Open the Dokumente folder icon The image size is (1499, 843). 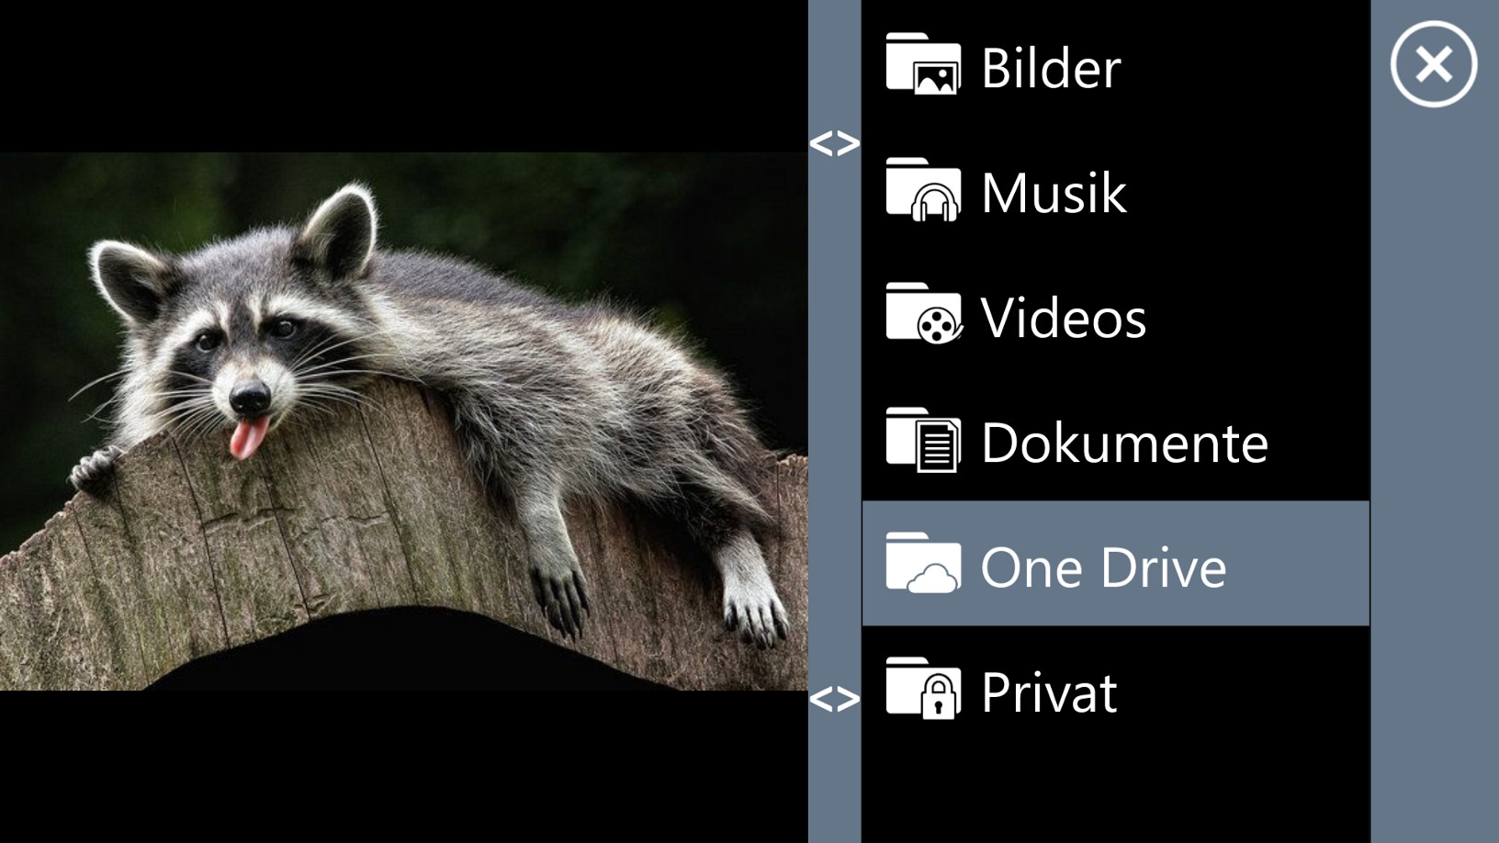pos(923,440)
